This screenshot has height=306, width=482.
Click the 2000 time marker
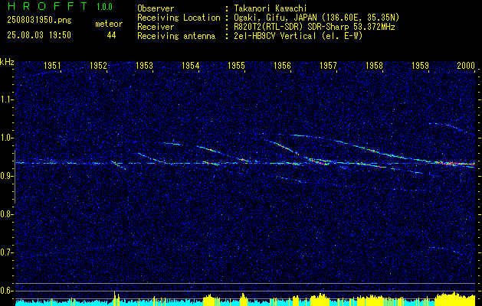coord(466,65)
